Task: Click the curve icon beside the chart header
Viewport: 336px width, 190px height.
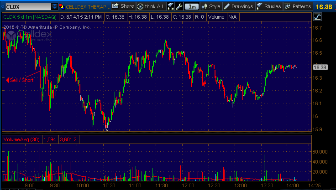Action: (317, 17)
